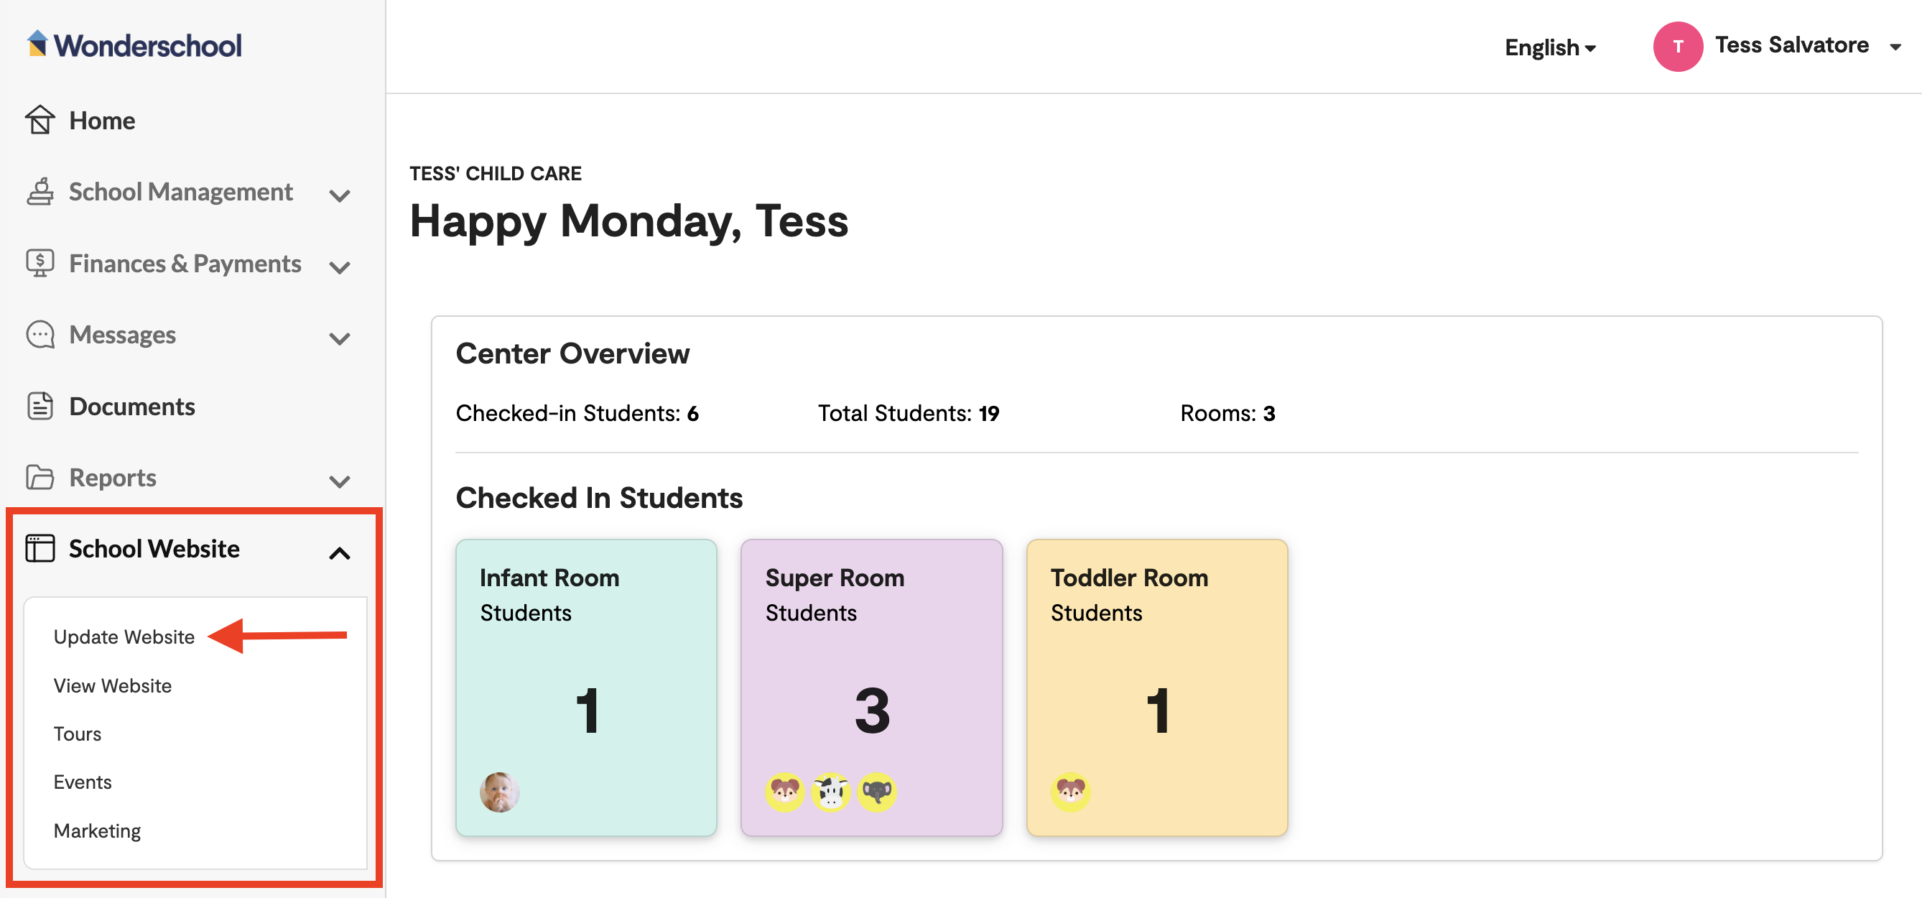Open the Marketing link in sidebar
Screen dimensions: 1922x898
pyautogui.click(x=97, y=830)
